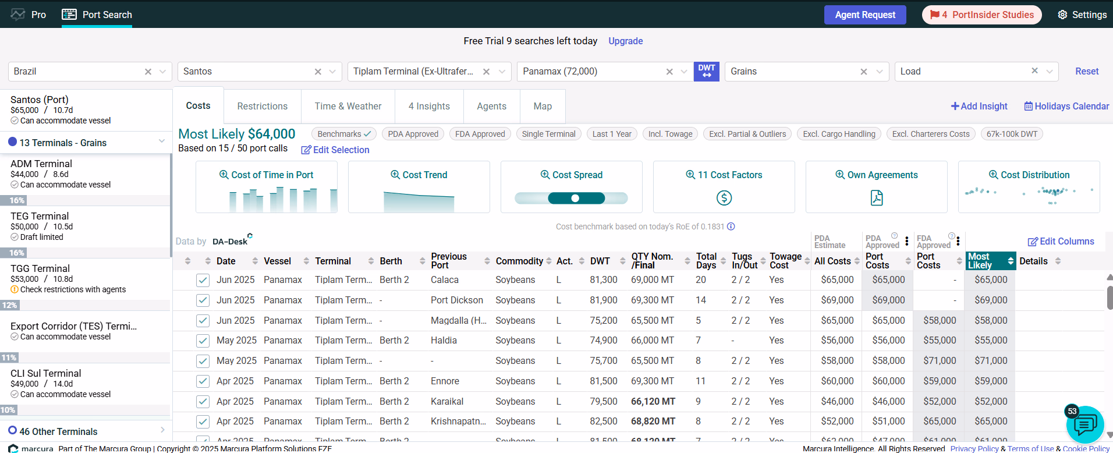Click the Upgrade link

625,41
